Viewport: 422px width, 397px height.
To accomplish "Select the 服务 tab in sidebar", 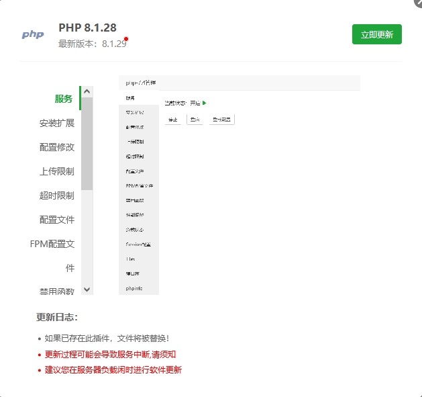I will [64, 99].
